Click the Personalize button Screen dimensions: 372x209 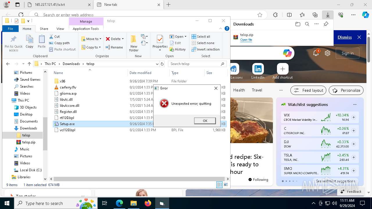point(346,90)
